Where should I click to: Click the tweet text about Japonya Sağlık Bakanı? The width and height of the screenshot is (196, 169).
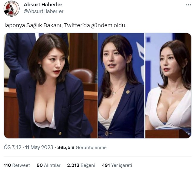[65, 25]
